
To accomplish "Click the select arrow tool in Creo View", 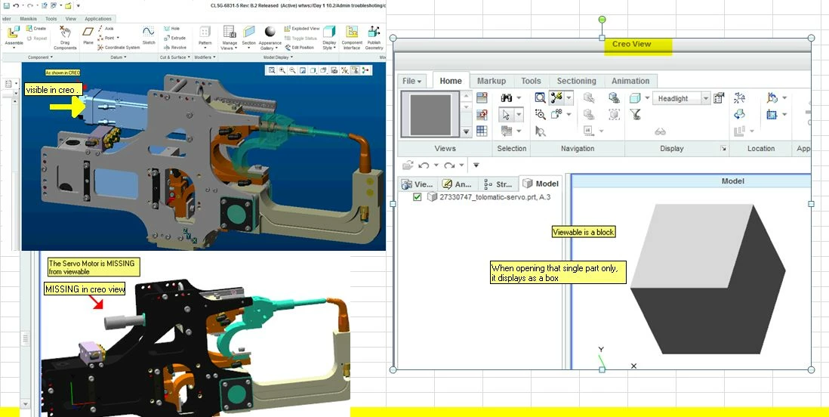I will coord(506,114).
